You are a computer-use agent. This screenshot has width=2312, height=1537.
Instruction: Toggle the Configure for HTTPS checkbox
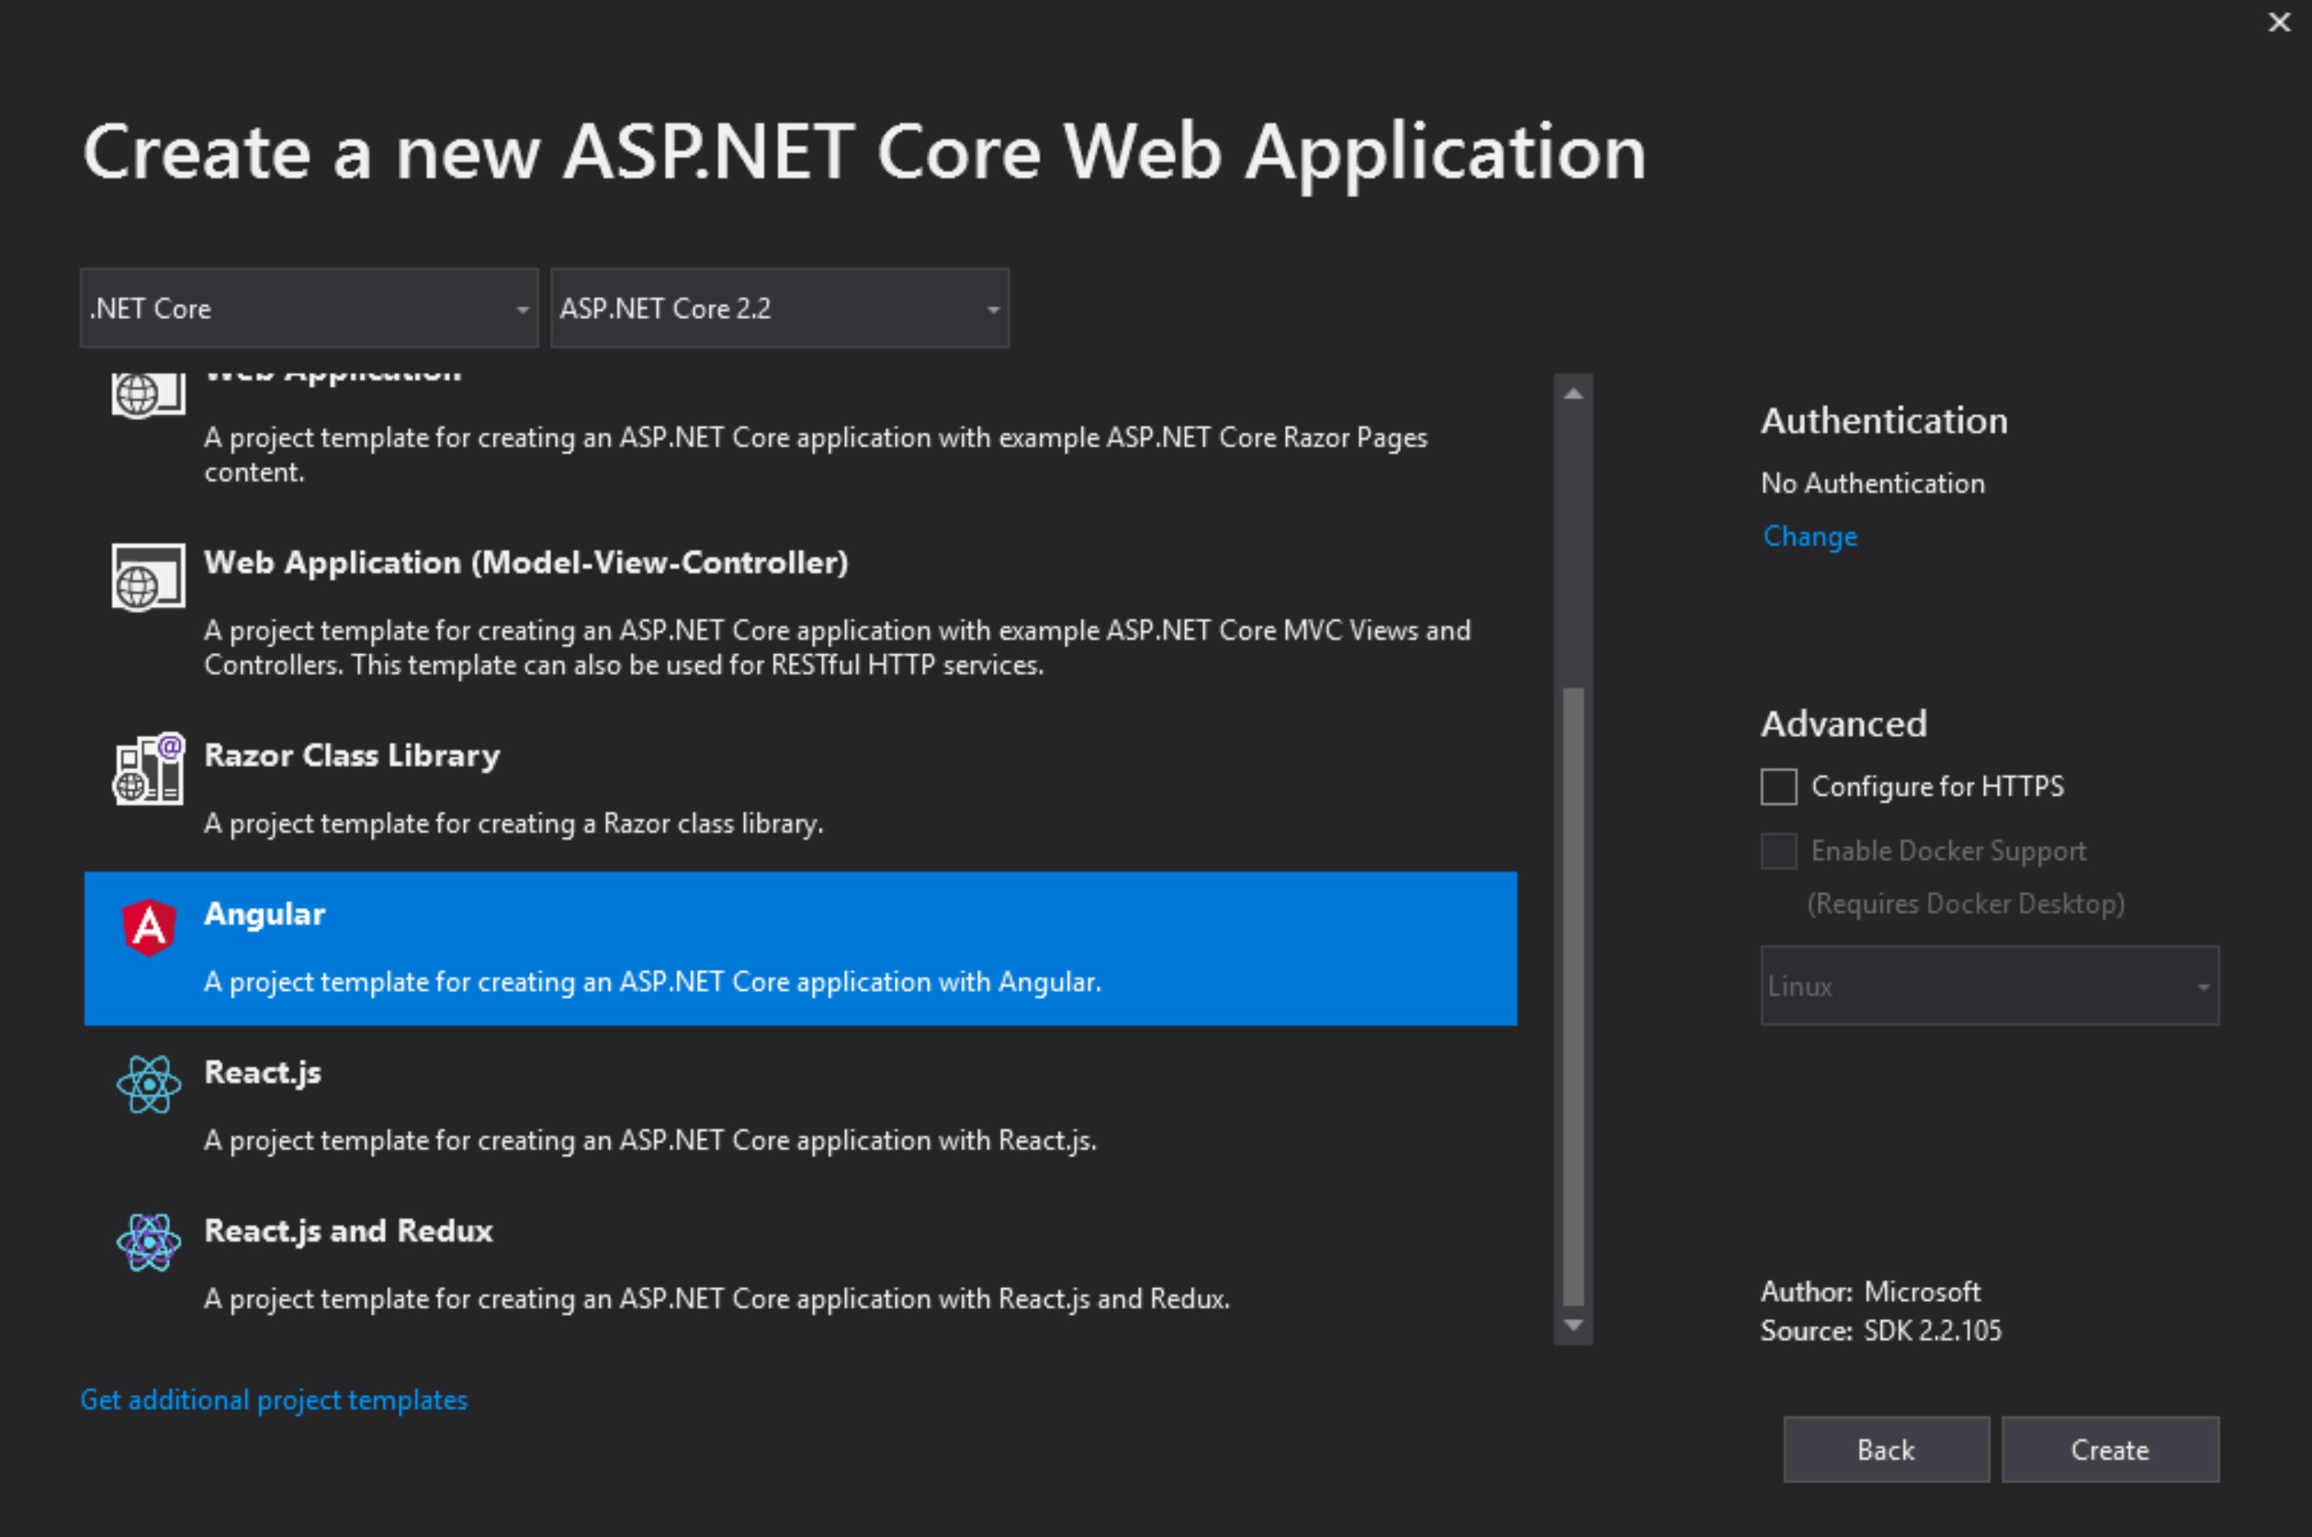1776,787
